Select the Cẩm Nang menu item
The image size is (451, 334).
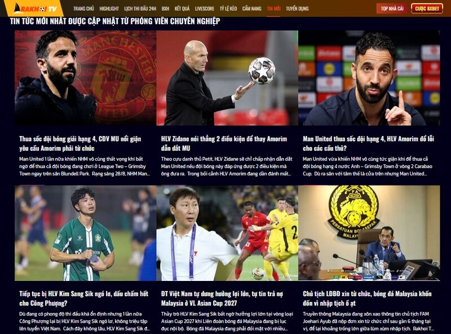[251, 8]
